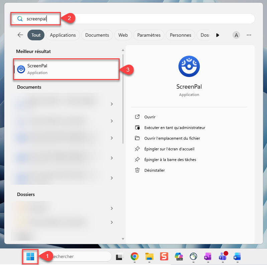Open the green circular app in taskbar

(193, 257)
